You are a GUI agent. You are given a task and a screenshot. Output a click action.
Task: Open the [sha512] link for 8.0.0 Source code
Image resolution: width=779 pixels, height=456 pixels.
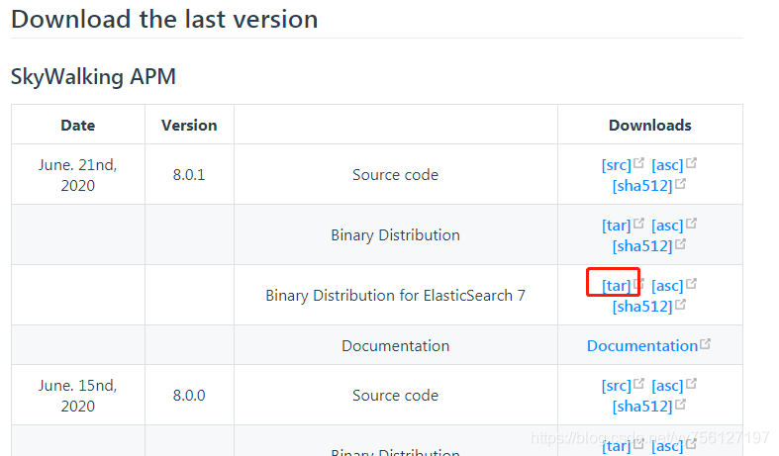click(641, 406)
